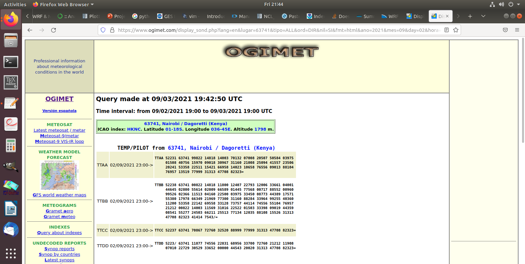Click the weather model forecast map thumbnail
The height and width of the screenshot is (264, 525).
click(x=59, y=175)
